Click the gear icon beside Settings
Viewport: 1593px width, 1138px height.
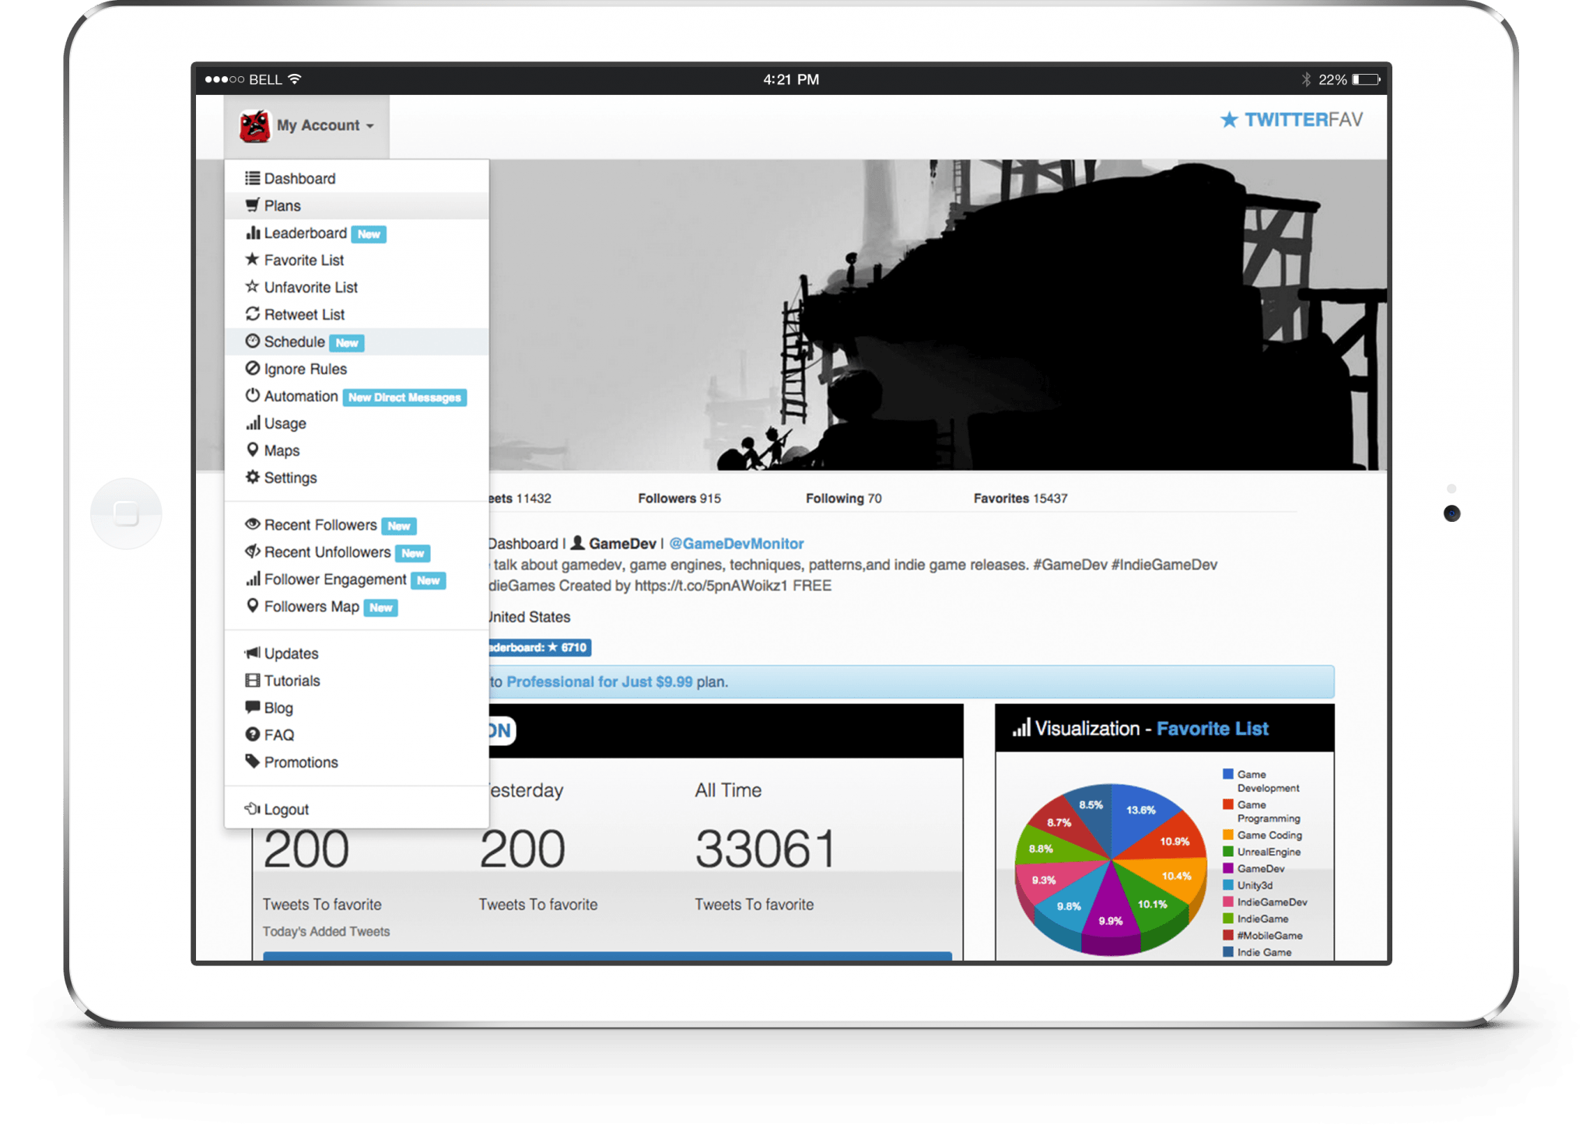[x=252, y=478]
